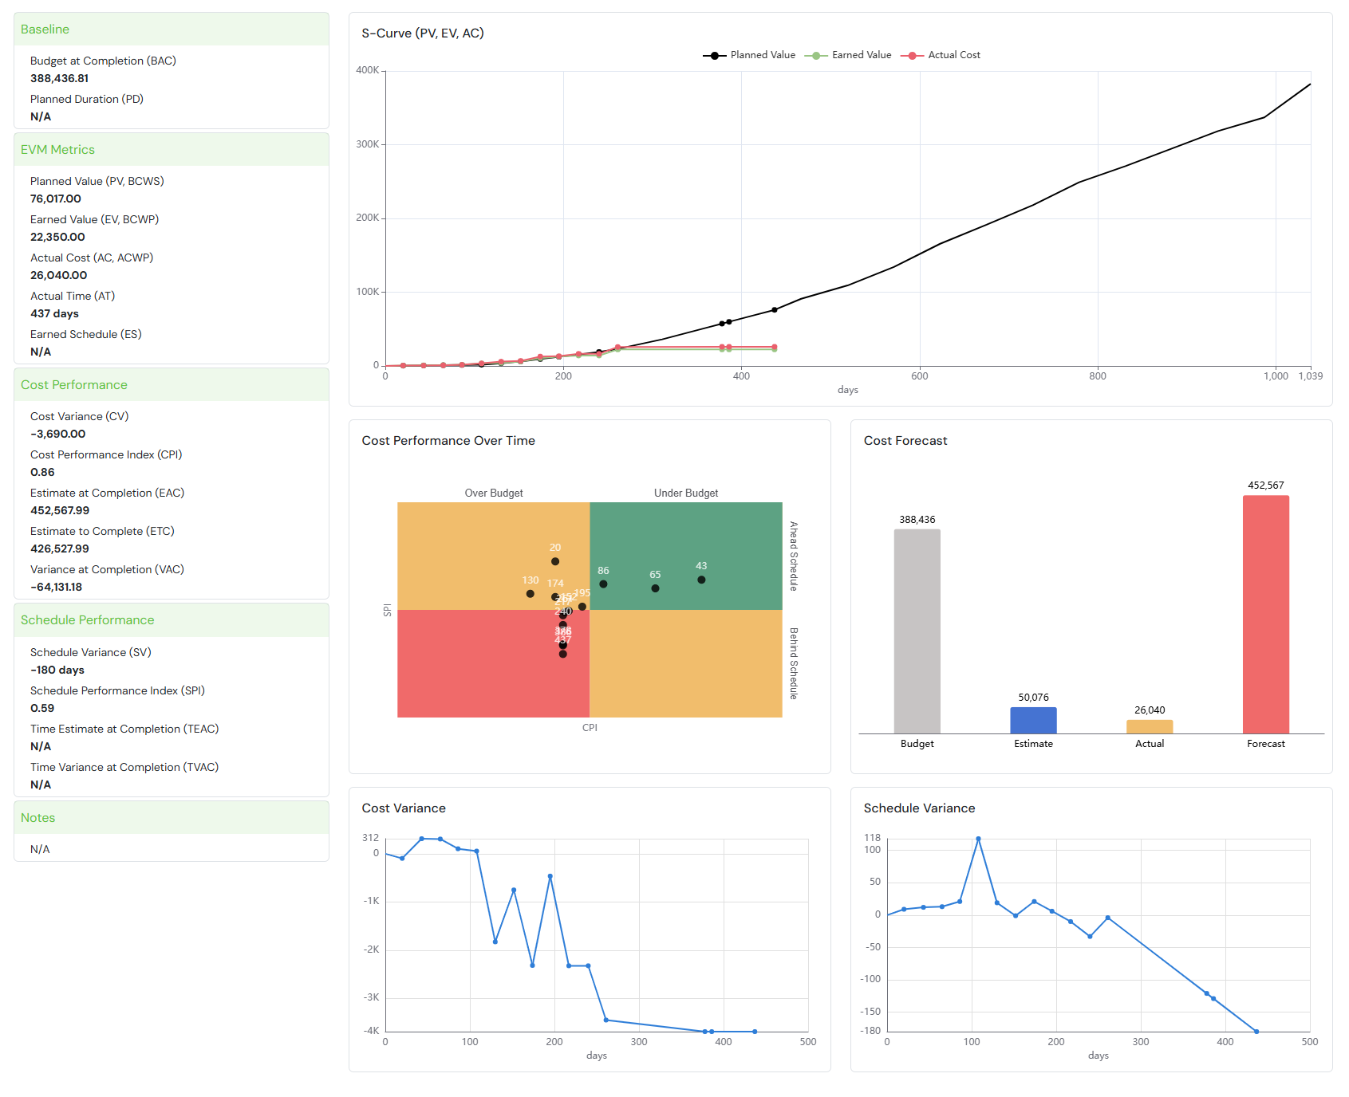Viewport: 1349px width, 1097px height.
Task: Collapse the EVM Metrics section header
Action: click(172, 150)
